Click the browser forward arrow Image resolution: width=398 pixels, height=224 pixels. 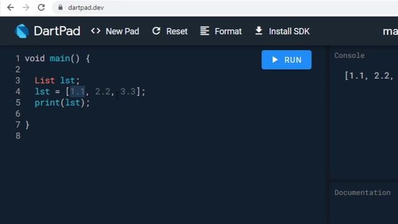click(26, 7)
